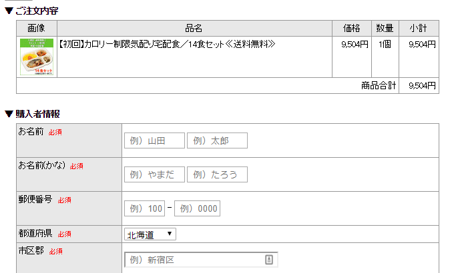450x273 pixels.
Task: Click the kana last name field 例）やまだ
Action: [x=154, y=174]
